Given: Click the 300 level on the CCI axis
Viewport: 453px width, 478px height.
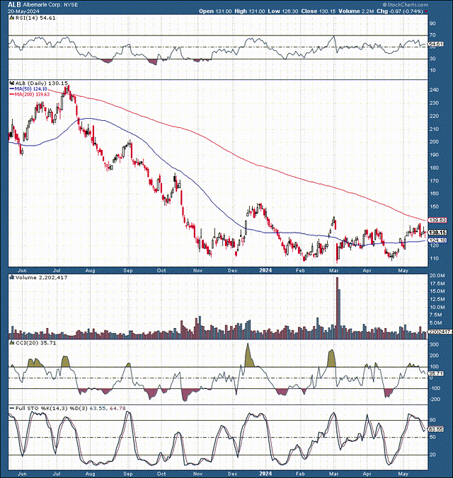Looking at the screenshot, I should (x=434, y=344).
